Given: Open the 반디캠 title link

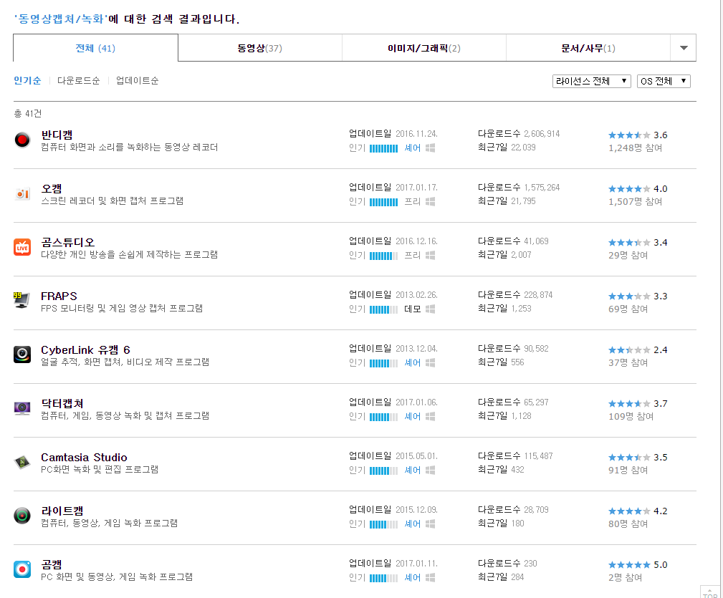Looking at the screenshot, I should (57, 135).
